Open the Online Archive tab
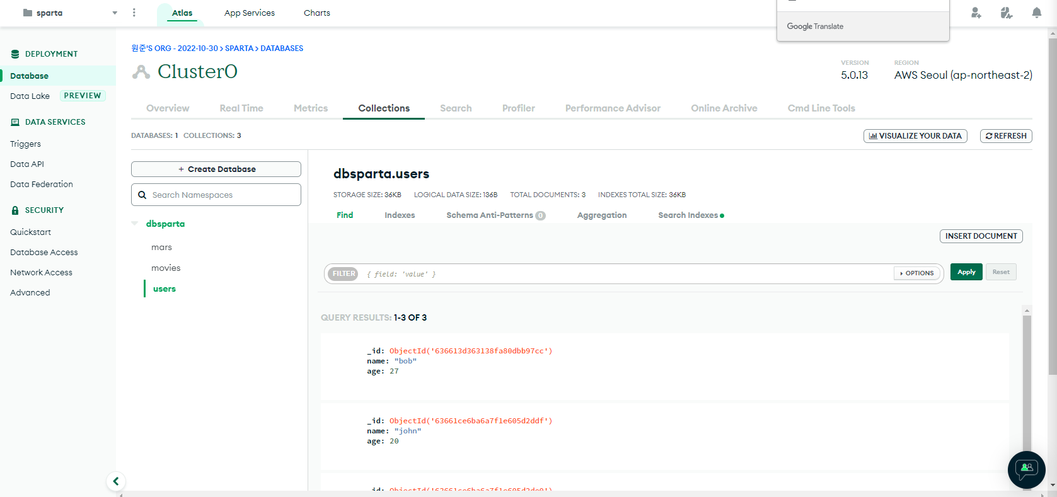The width and height of the screenshot is (1057, 497). (724, 108)
